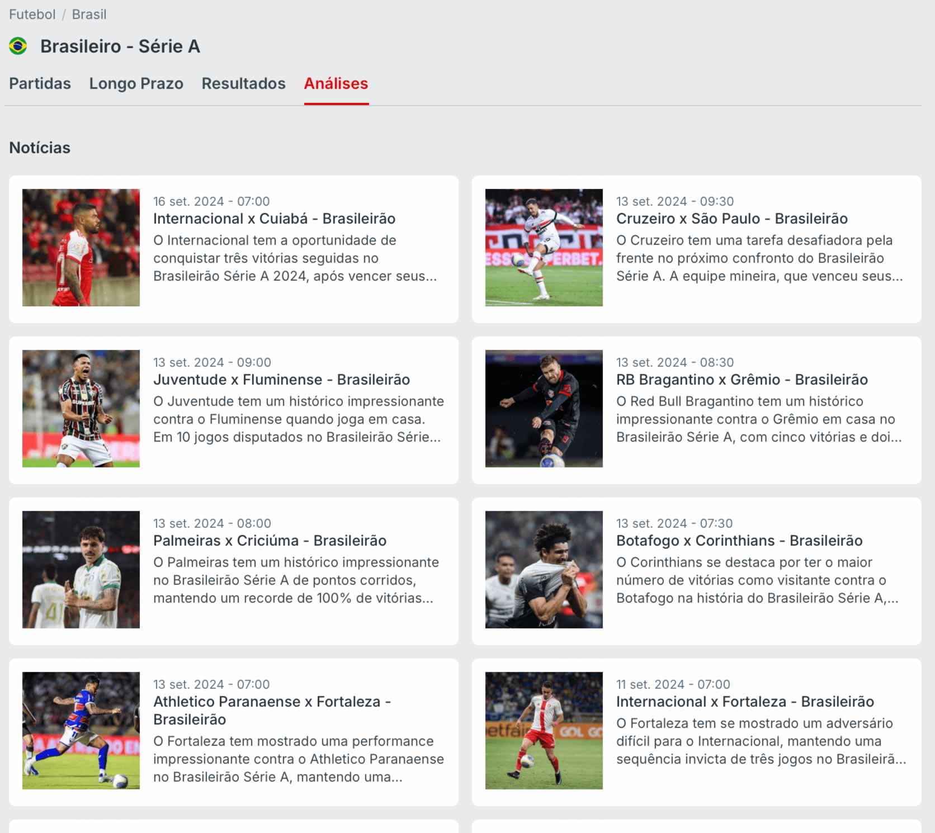Click the Brasileiro - Série A title
The image size is (935, 833).
[x=120, y=46]
